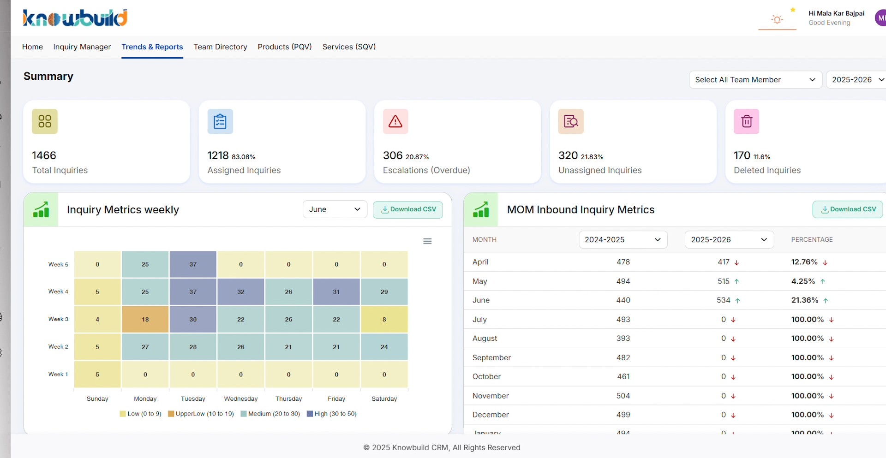
Task: Toggle the sun light-mode theme switch
Action: (x=777, y=19)
